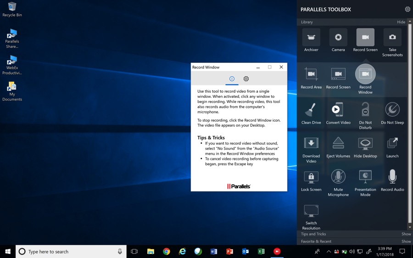Open Outlook from the taskbar

coord(245,252)
